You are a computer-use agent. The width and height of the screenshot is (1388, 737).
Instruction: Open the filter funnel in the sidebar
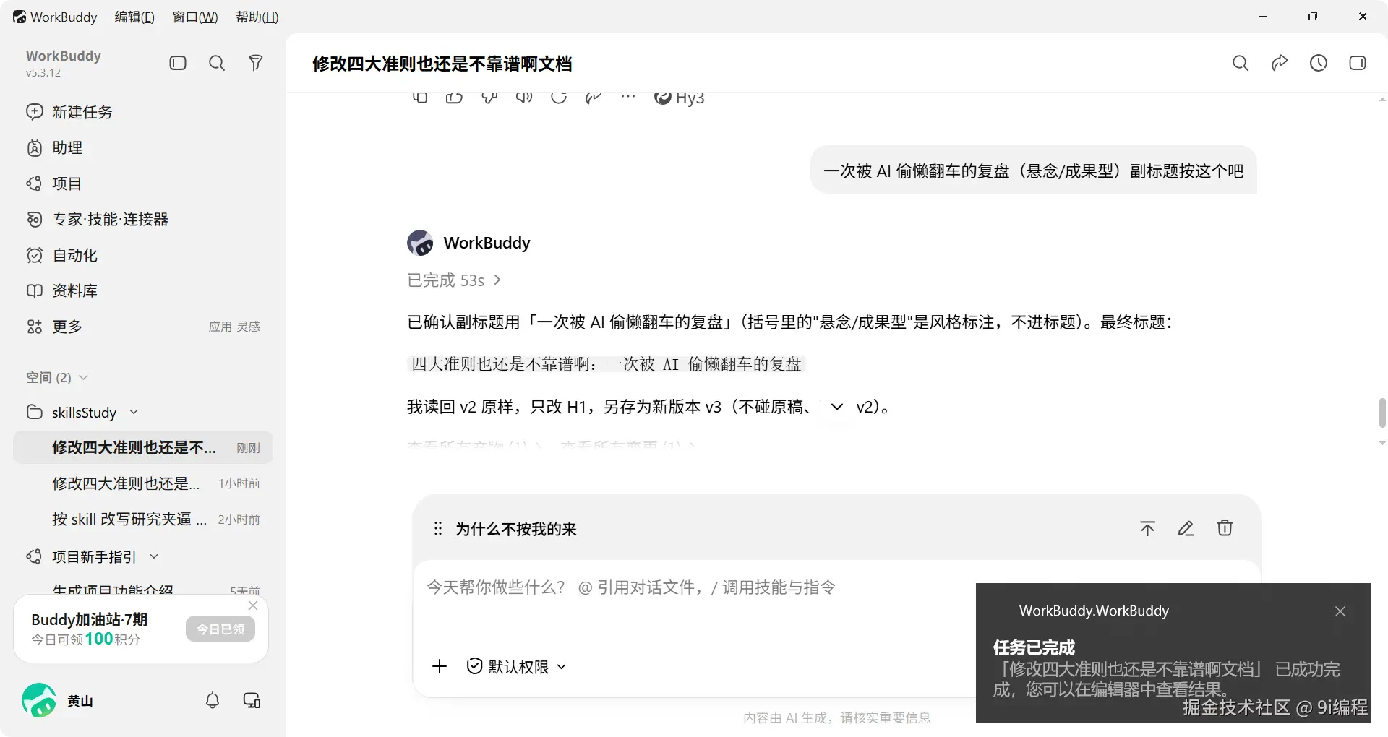pyautogui.click(x=256, y=63)
